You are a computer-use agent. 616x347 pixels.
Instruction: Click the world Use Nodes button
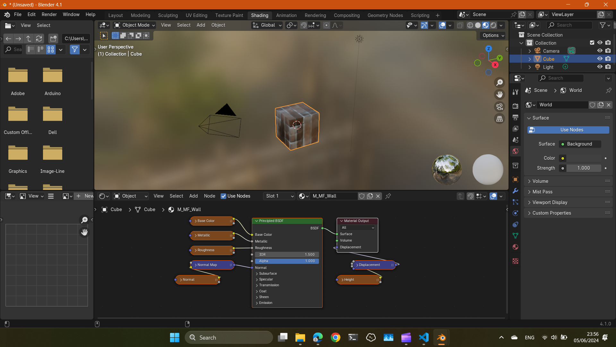pyautogui.click(x=568, y=130)
